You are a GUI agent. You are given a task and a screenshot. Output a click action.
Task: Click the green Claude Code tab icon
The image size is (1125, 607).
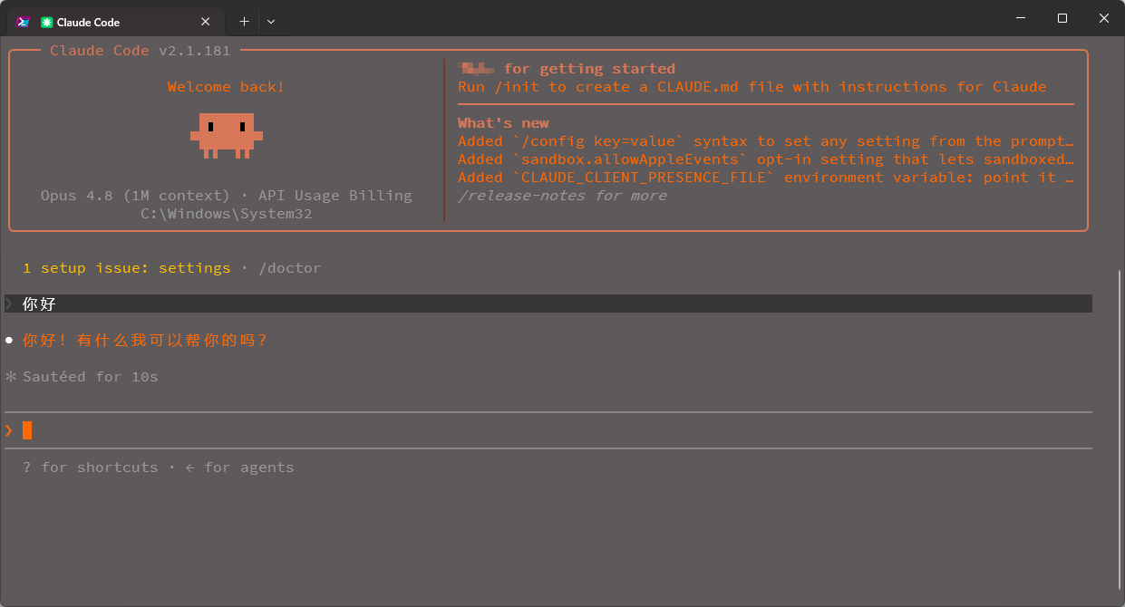click(x=47, y=22)
